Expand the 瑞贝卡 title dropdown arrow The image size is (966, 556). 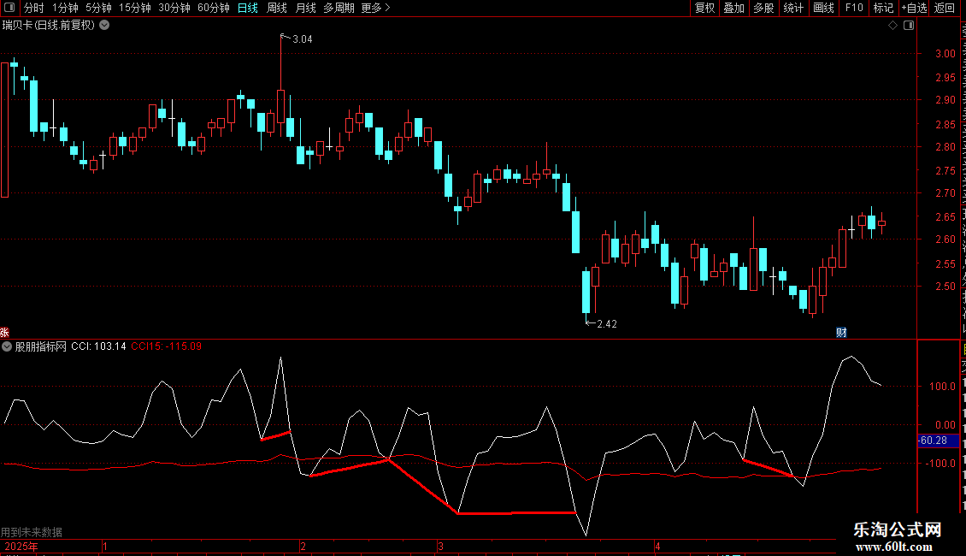(x=105, y=26)
